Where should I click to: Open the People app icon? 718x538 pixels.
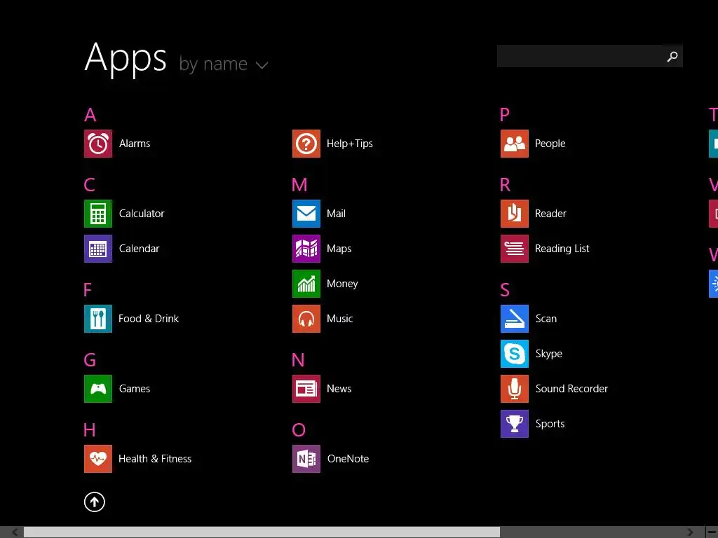[515, 144]
